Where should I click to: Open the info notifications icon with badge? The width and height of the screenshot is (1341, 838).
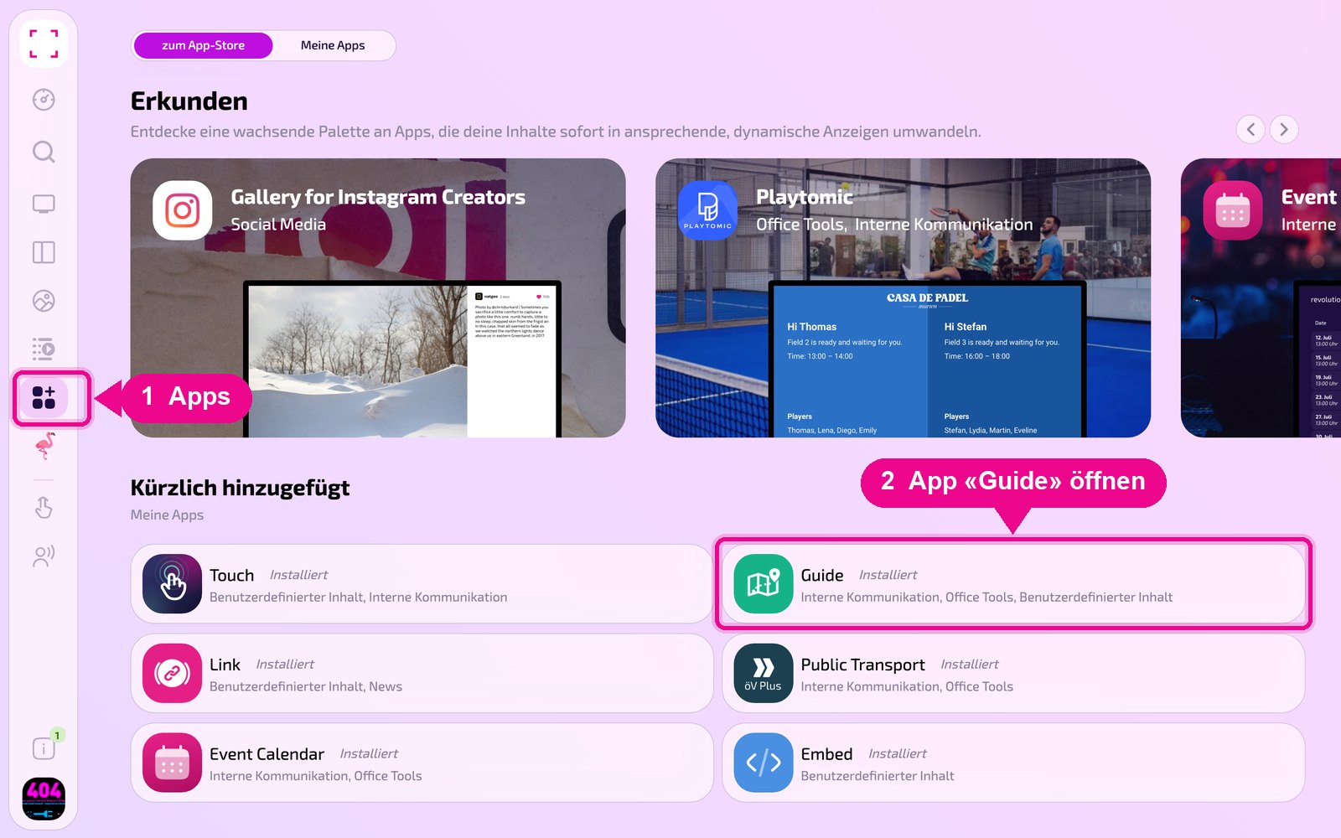(44, 748)
